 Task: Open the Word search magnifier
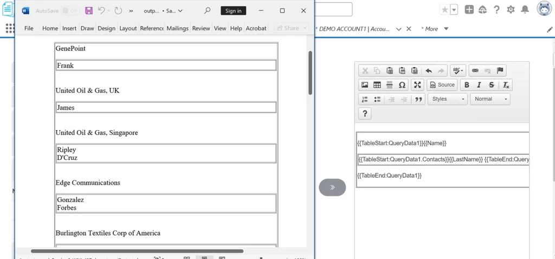pos(208,11)
